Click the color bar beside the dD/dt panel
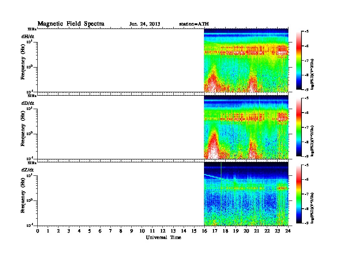Screen dimensions: 343x265 click(x=299, y=127)
